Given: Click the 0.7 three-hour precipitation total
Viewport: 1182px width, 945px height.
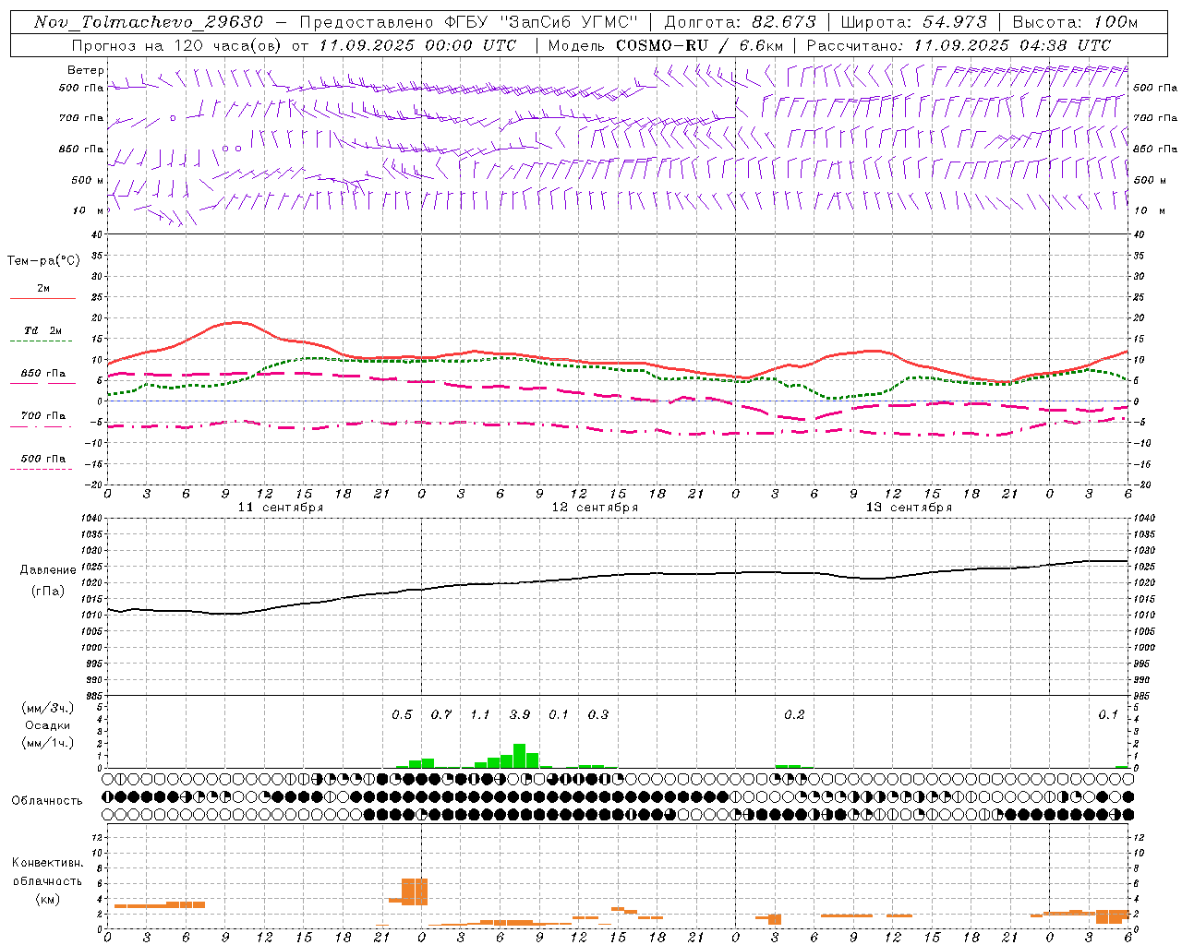Looking at the screenshot, I should [441, 714].
